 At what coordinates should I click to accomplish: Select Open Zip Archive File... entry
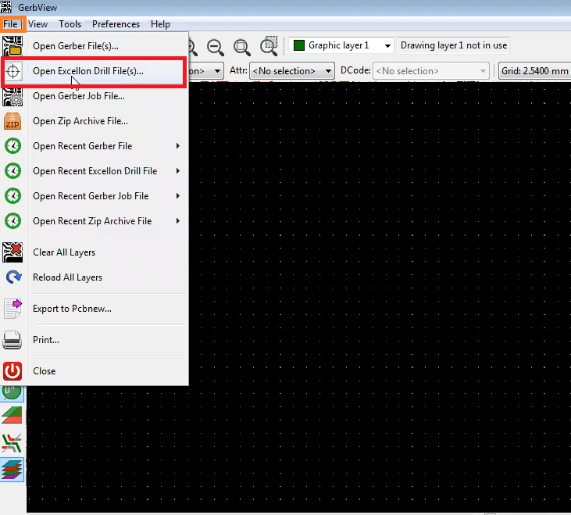click(95, 121)
